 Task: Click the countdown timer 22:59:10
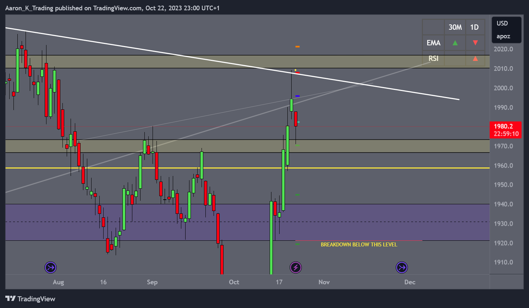[506, 134]
